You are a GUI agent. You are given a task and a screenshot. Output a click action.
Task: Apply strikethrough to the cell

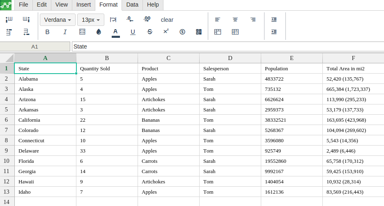click(x=149, y=32)
